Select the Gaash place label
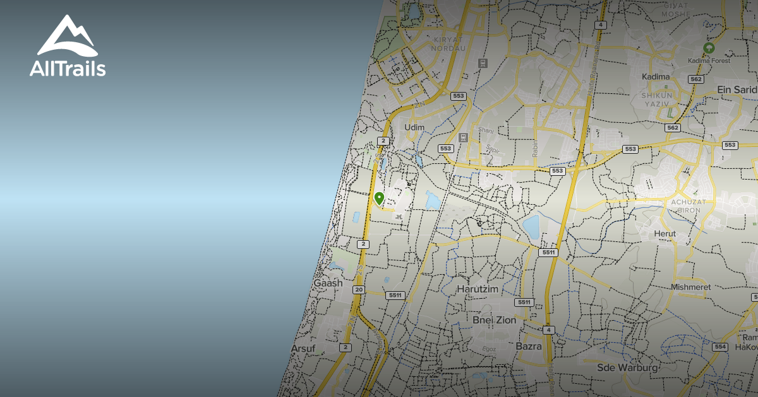This screenshot has width=758, height=397. [x=328, y=284]
